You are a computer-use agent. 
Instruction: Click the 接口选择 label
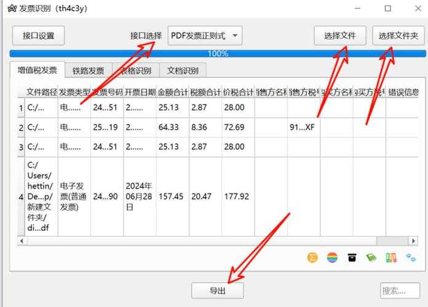tap(146, 36)
